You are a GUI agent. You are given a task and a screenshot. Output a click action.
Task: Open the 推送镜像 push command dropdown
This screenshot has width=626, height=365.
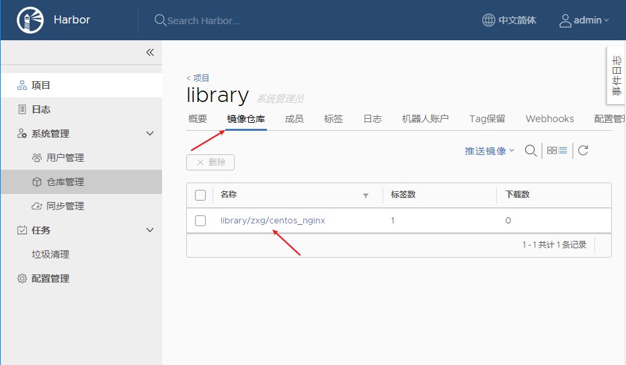coord(490,151)
